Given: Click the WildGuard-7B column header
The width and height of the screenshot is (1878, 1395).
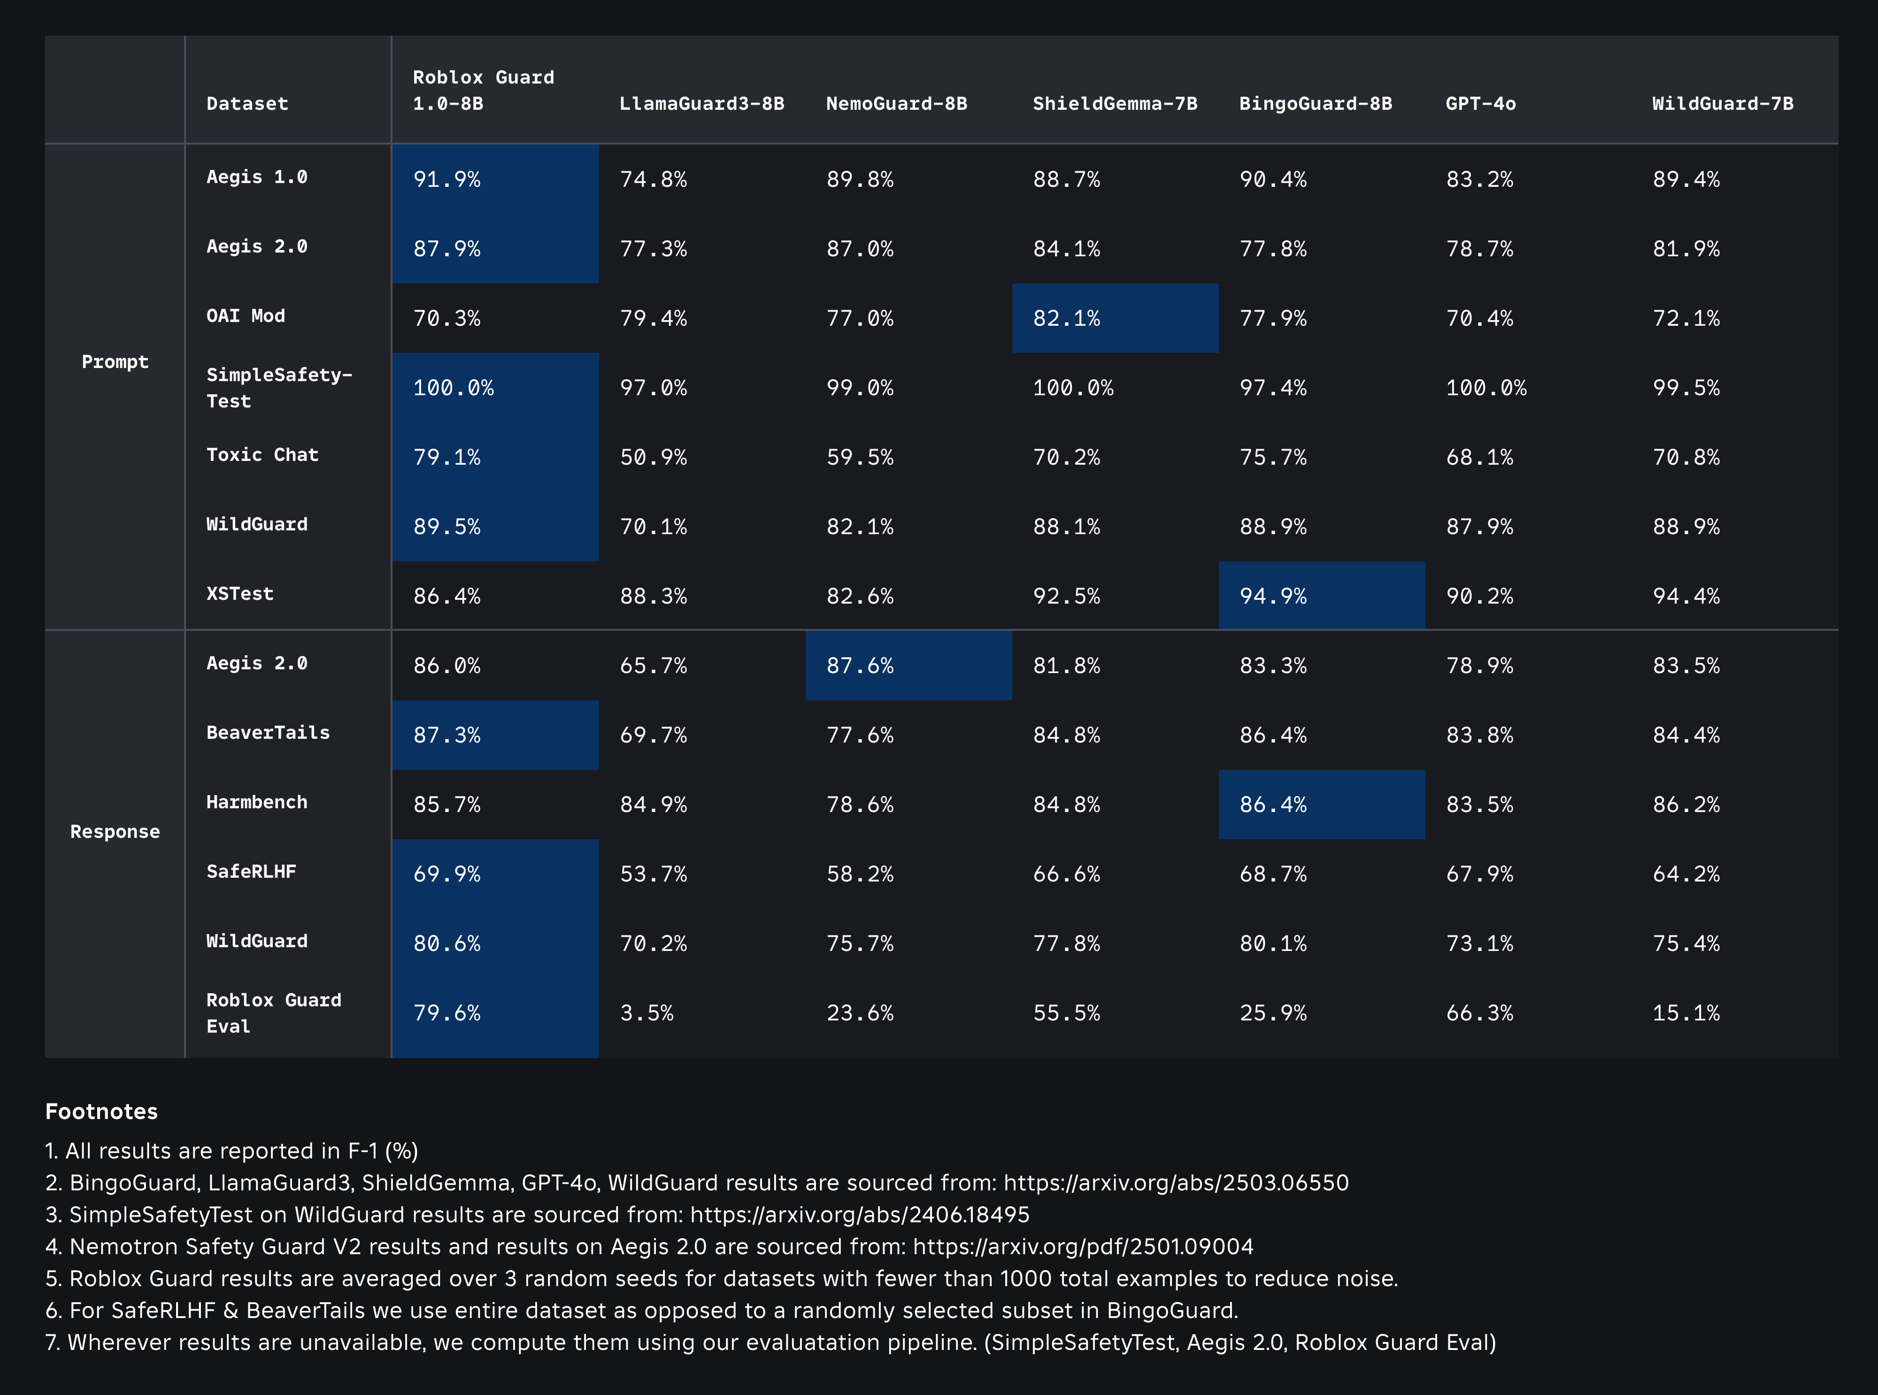Looking at the screenshot, I should [x=1723, y=104].
